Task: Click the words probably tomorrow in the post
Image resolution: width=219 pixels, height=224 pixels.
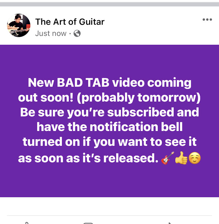Action: coord(139,98)
